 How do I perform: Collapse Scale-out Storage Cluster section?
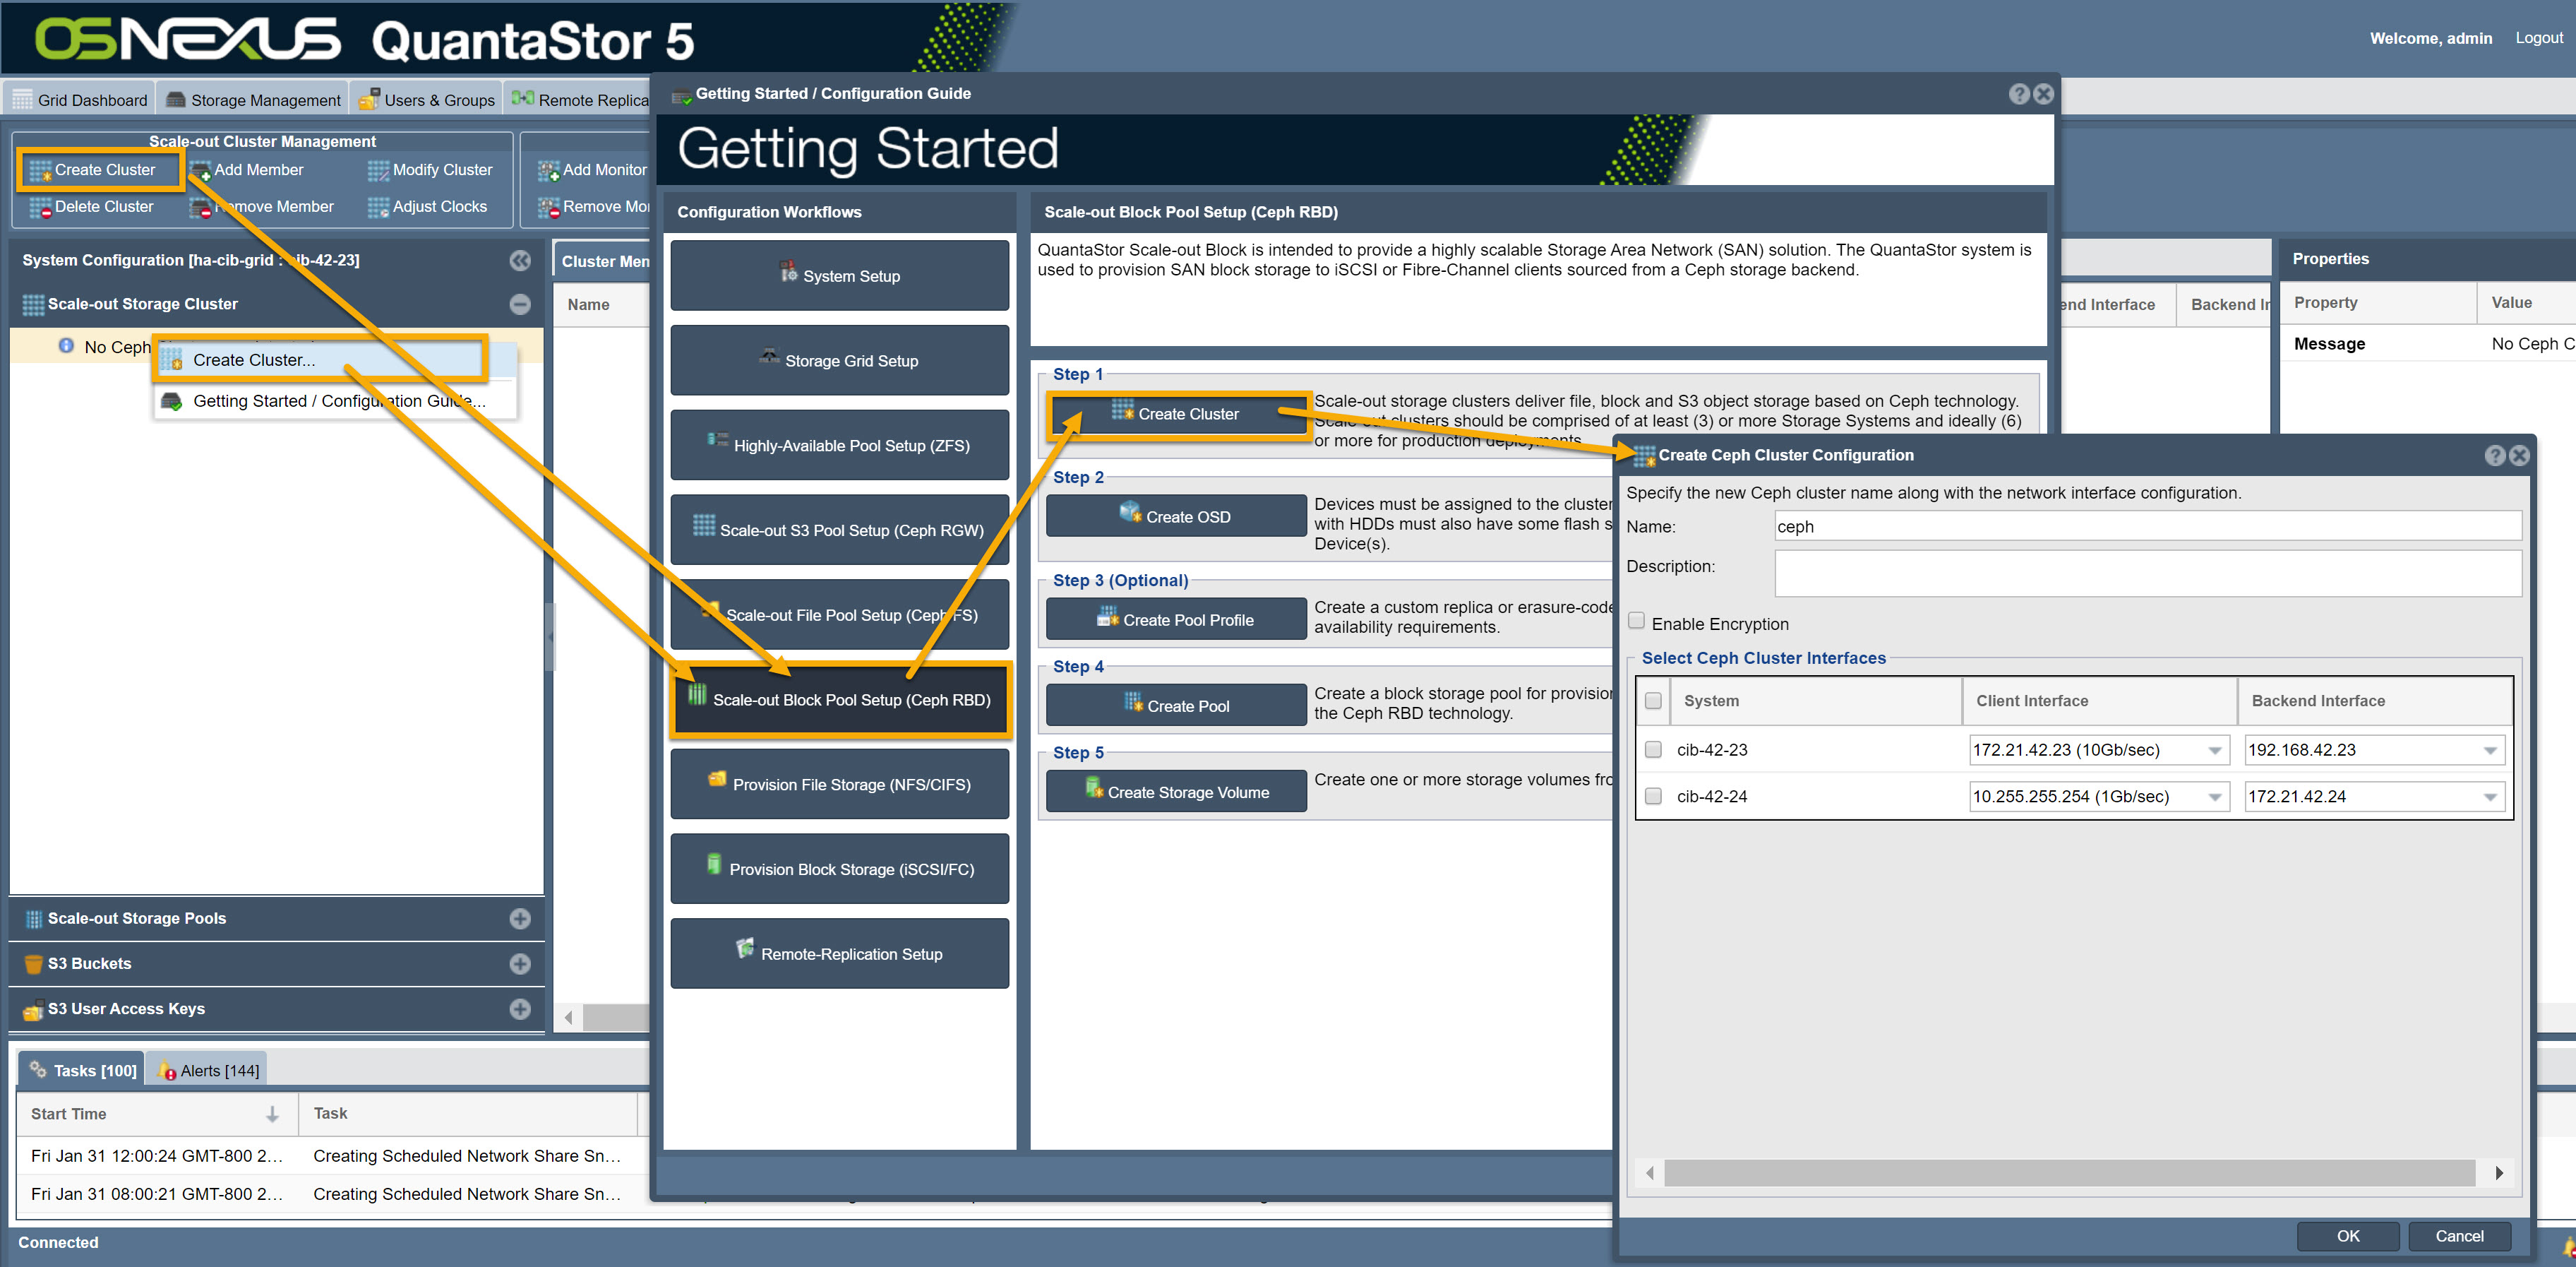(520, 304)
